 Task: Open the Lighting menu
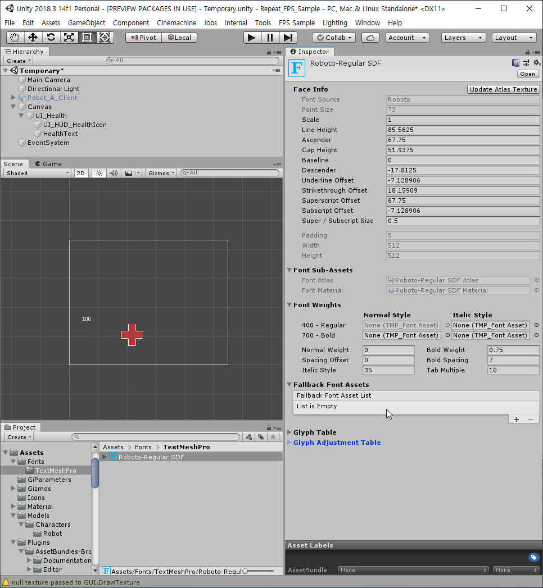(334, 23)
